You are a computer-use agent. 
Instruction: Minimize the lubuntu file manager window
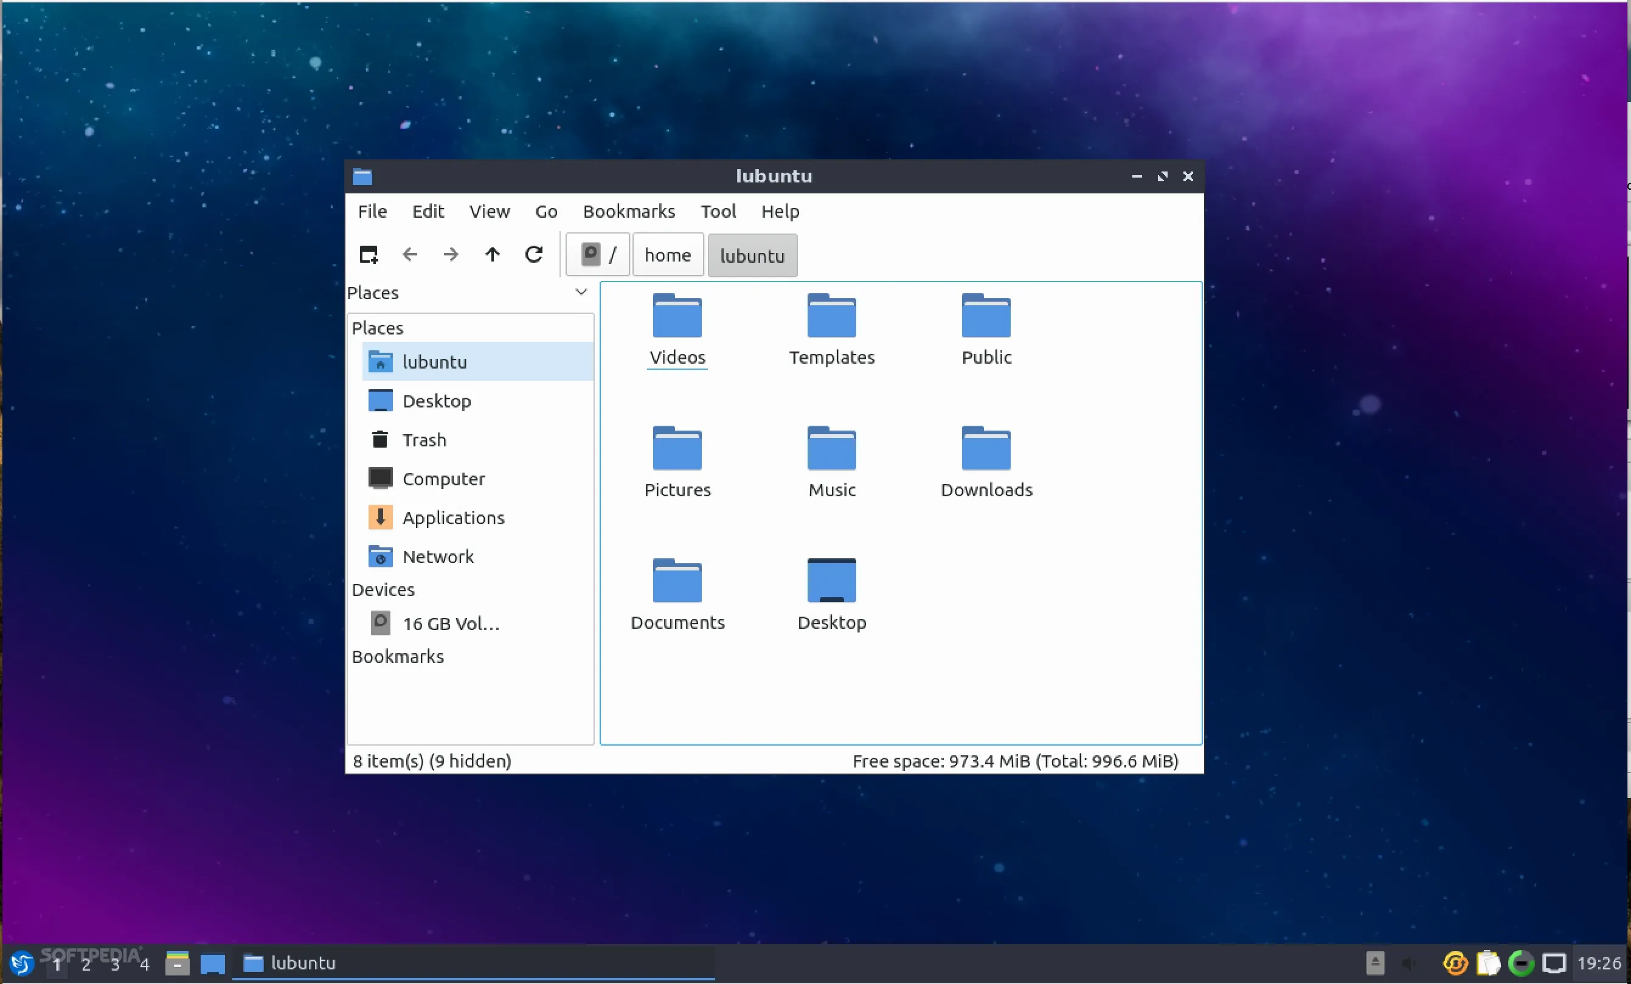[x=1137, y=176]
